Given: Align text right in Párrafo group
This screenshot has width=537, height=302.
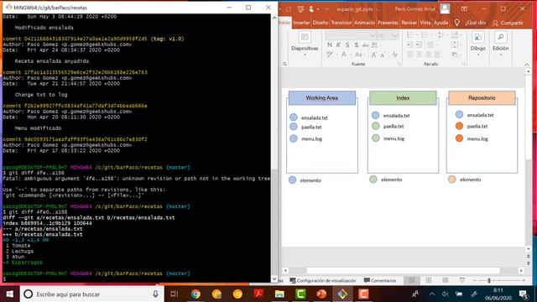Looking at the screenshot, I should (428, 55).
